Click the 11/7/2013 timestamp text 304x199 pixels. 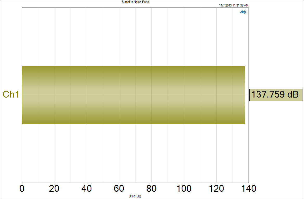click(234, 5)
